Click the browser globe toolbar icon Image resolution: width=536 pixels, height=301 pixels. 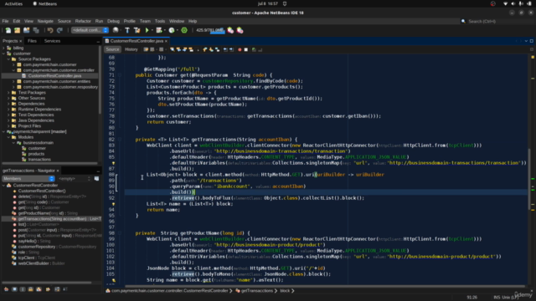(116, 30)
